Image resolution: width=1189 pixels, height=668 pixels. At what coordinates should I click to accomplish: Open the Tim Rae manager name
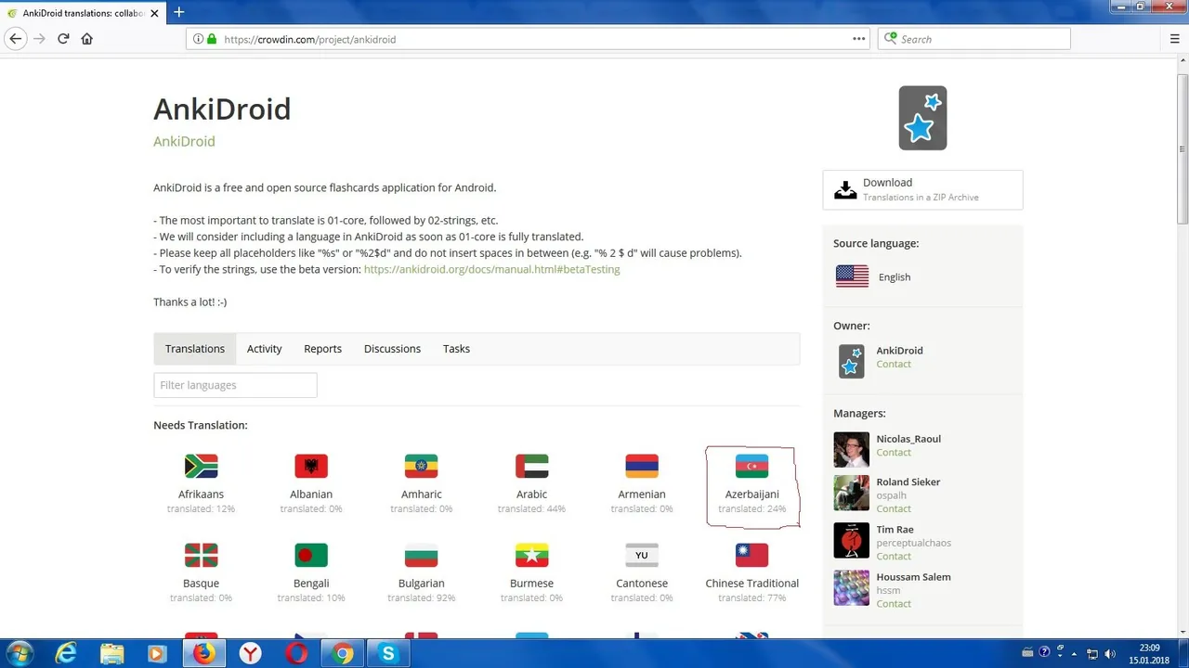(x=895, y=530)
